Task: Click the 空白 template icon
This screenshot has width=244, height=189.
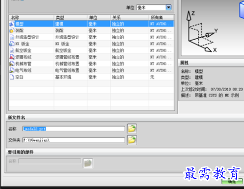Action: 12,77
